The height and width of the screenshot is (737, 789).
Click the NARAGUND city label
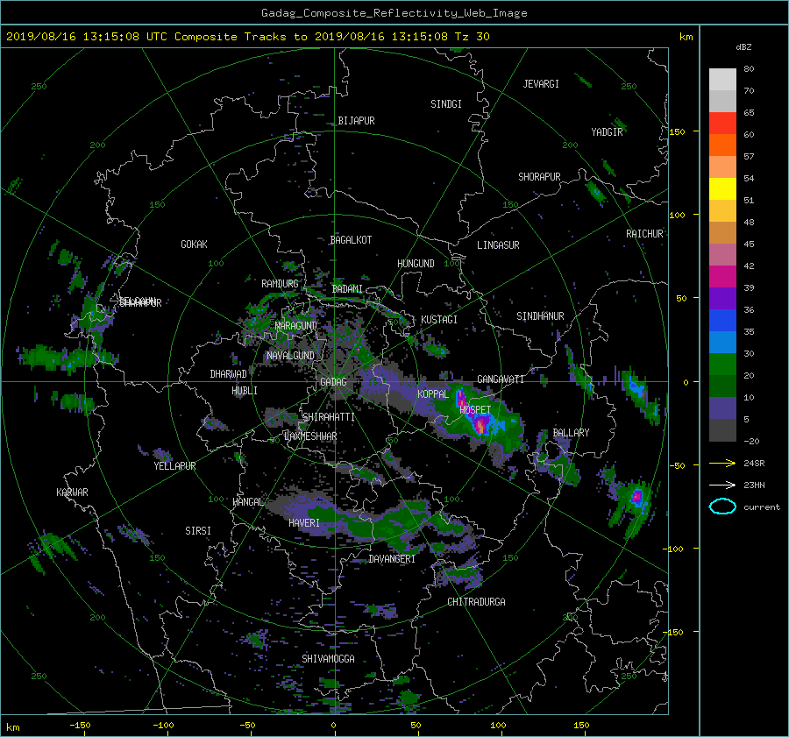coord(296,326)
